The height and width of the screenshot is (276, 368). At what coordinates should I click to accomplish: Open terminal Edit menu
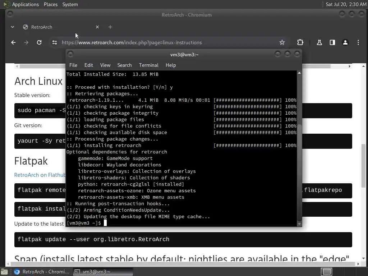88,65
